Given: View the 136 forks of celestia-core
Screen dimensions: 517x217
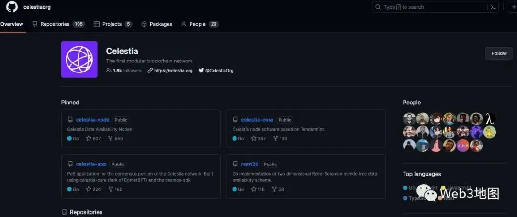Looking at the screenshot, I should click(280, 138).
